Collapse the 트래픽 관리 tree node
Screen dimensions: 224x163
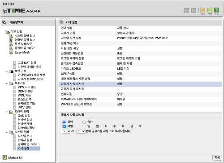point(7,112)
